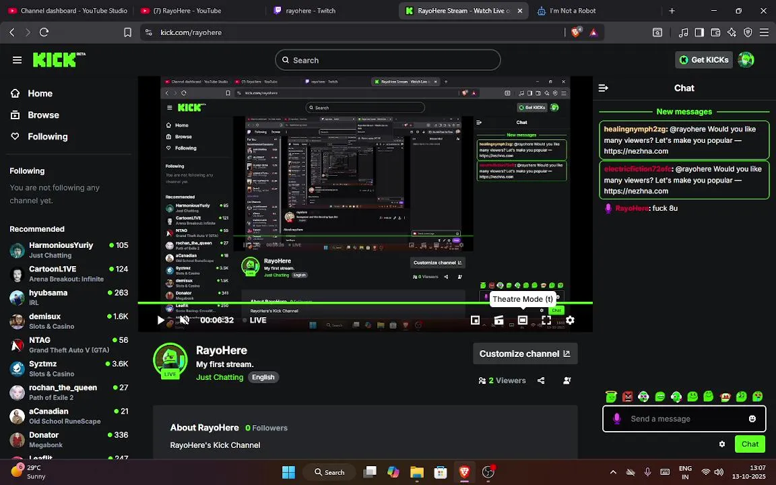Open demisux Slots & Casino channel

point(68,321)
